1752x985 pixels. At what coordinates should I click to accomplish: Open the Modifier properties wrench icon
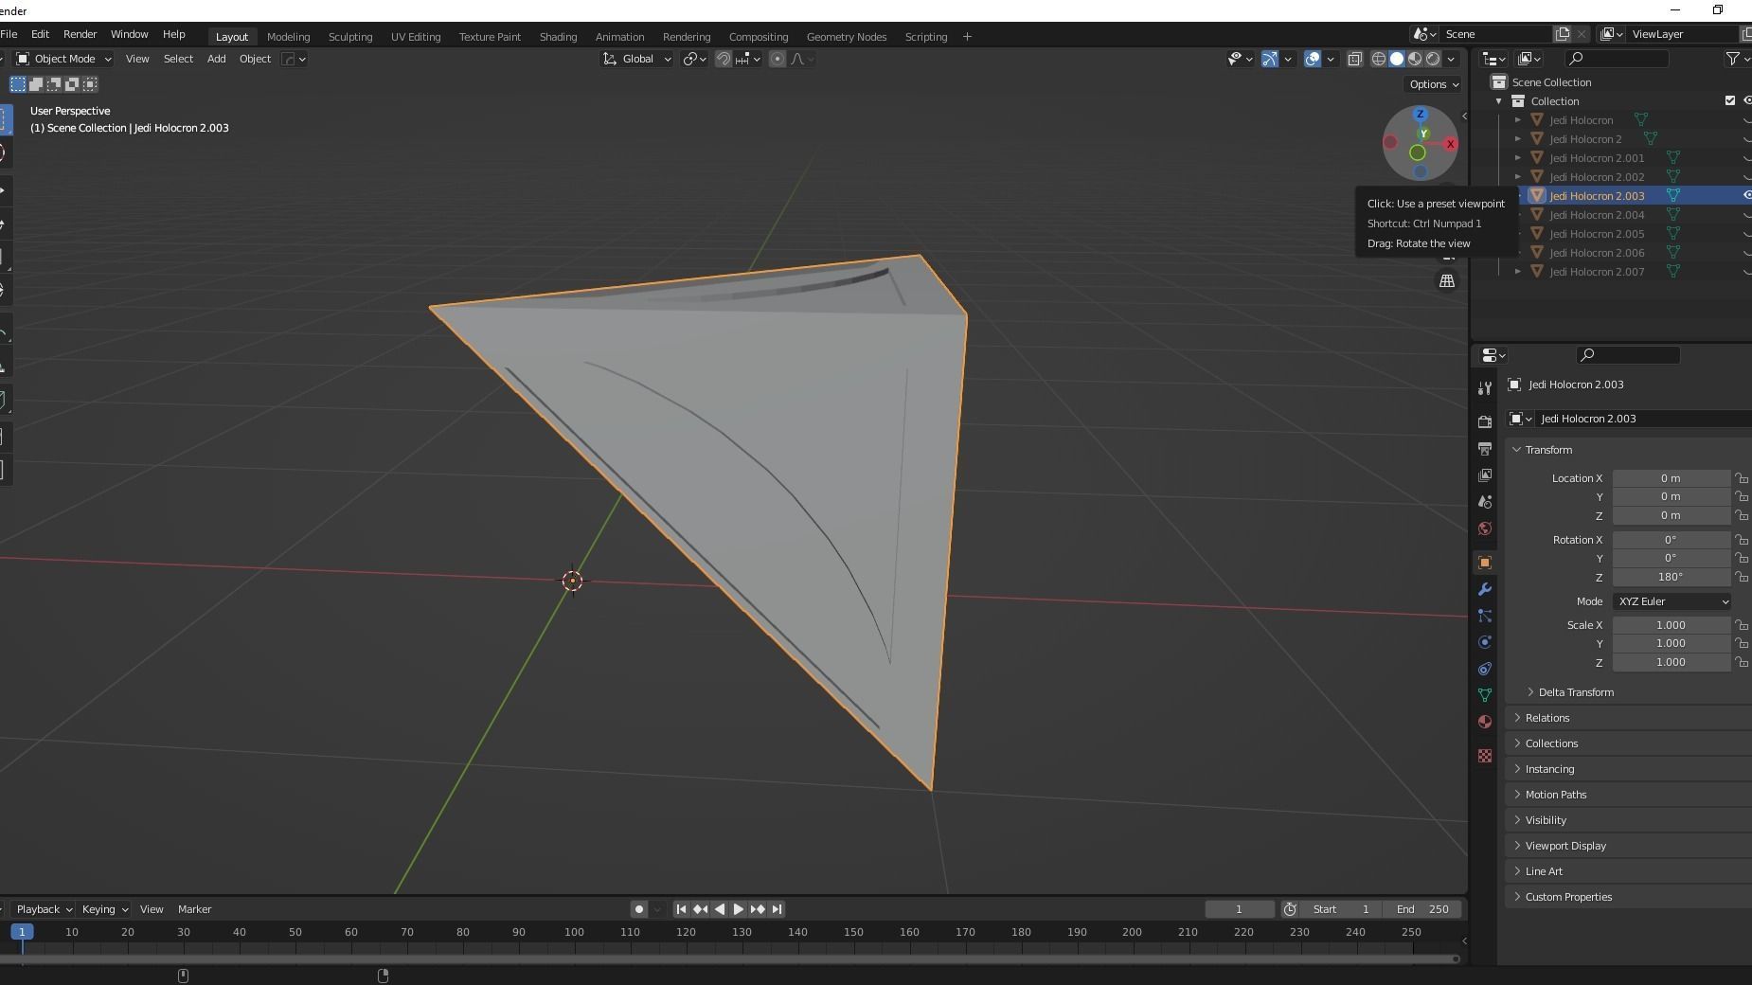click(x=1485, y=589)
